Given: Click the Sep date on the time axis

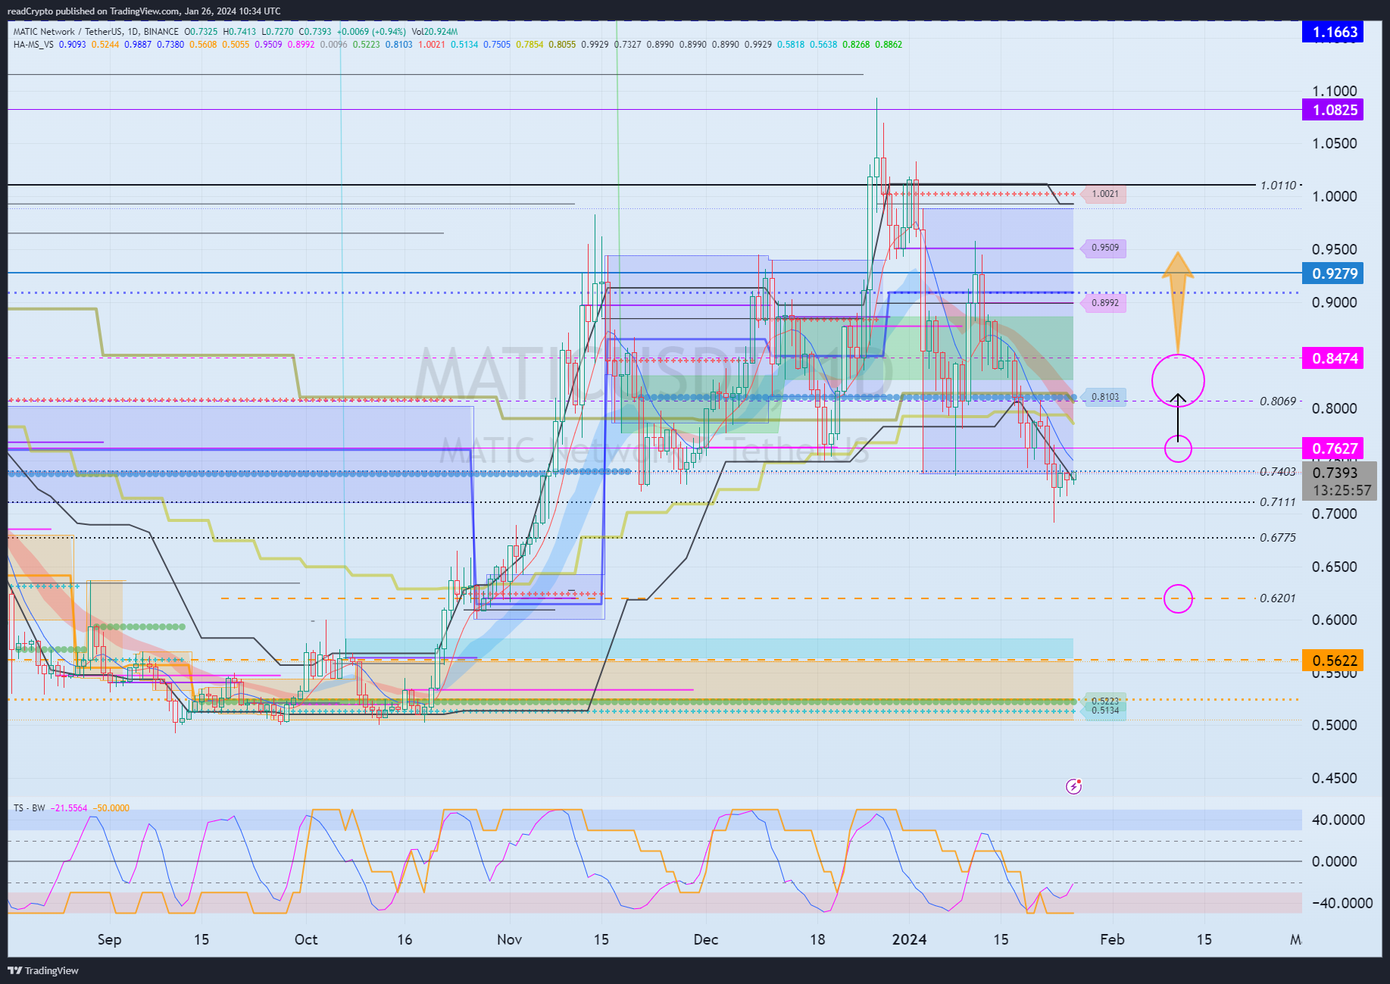Looking at the screenshot, I should coord(109,939).
